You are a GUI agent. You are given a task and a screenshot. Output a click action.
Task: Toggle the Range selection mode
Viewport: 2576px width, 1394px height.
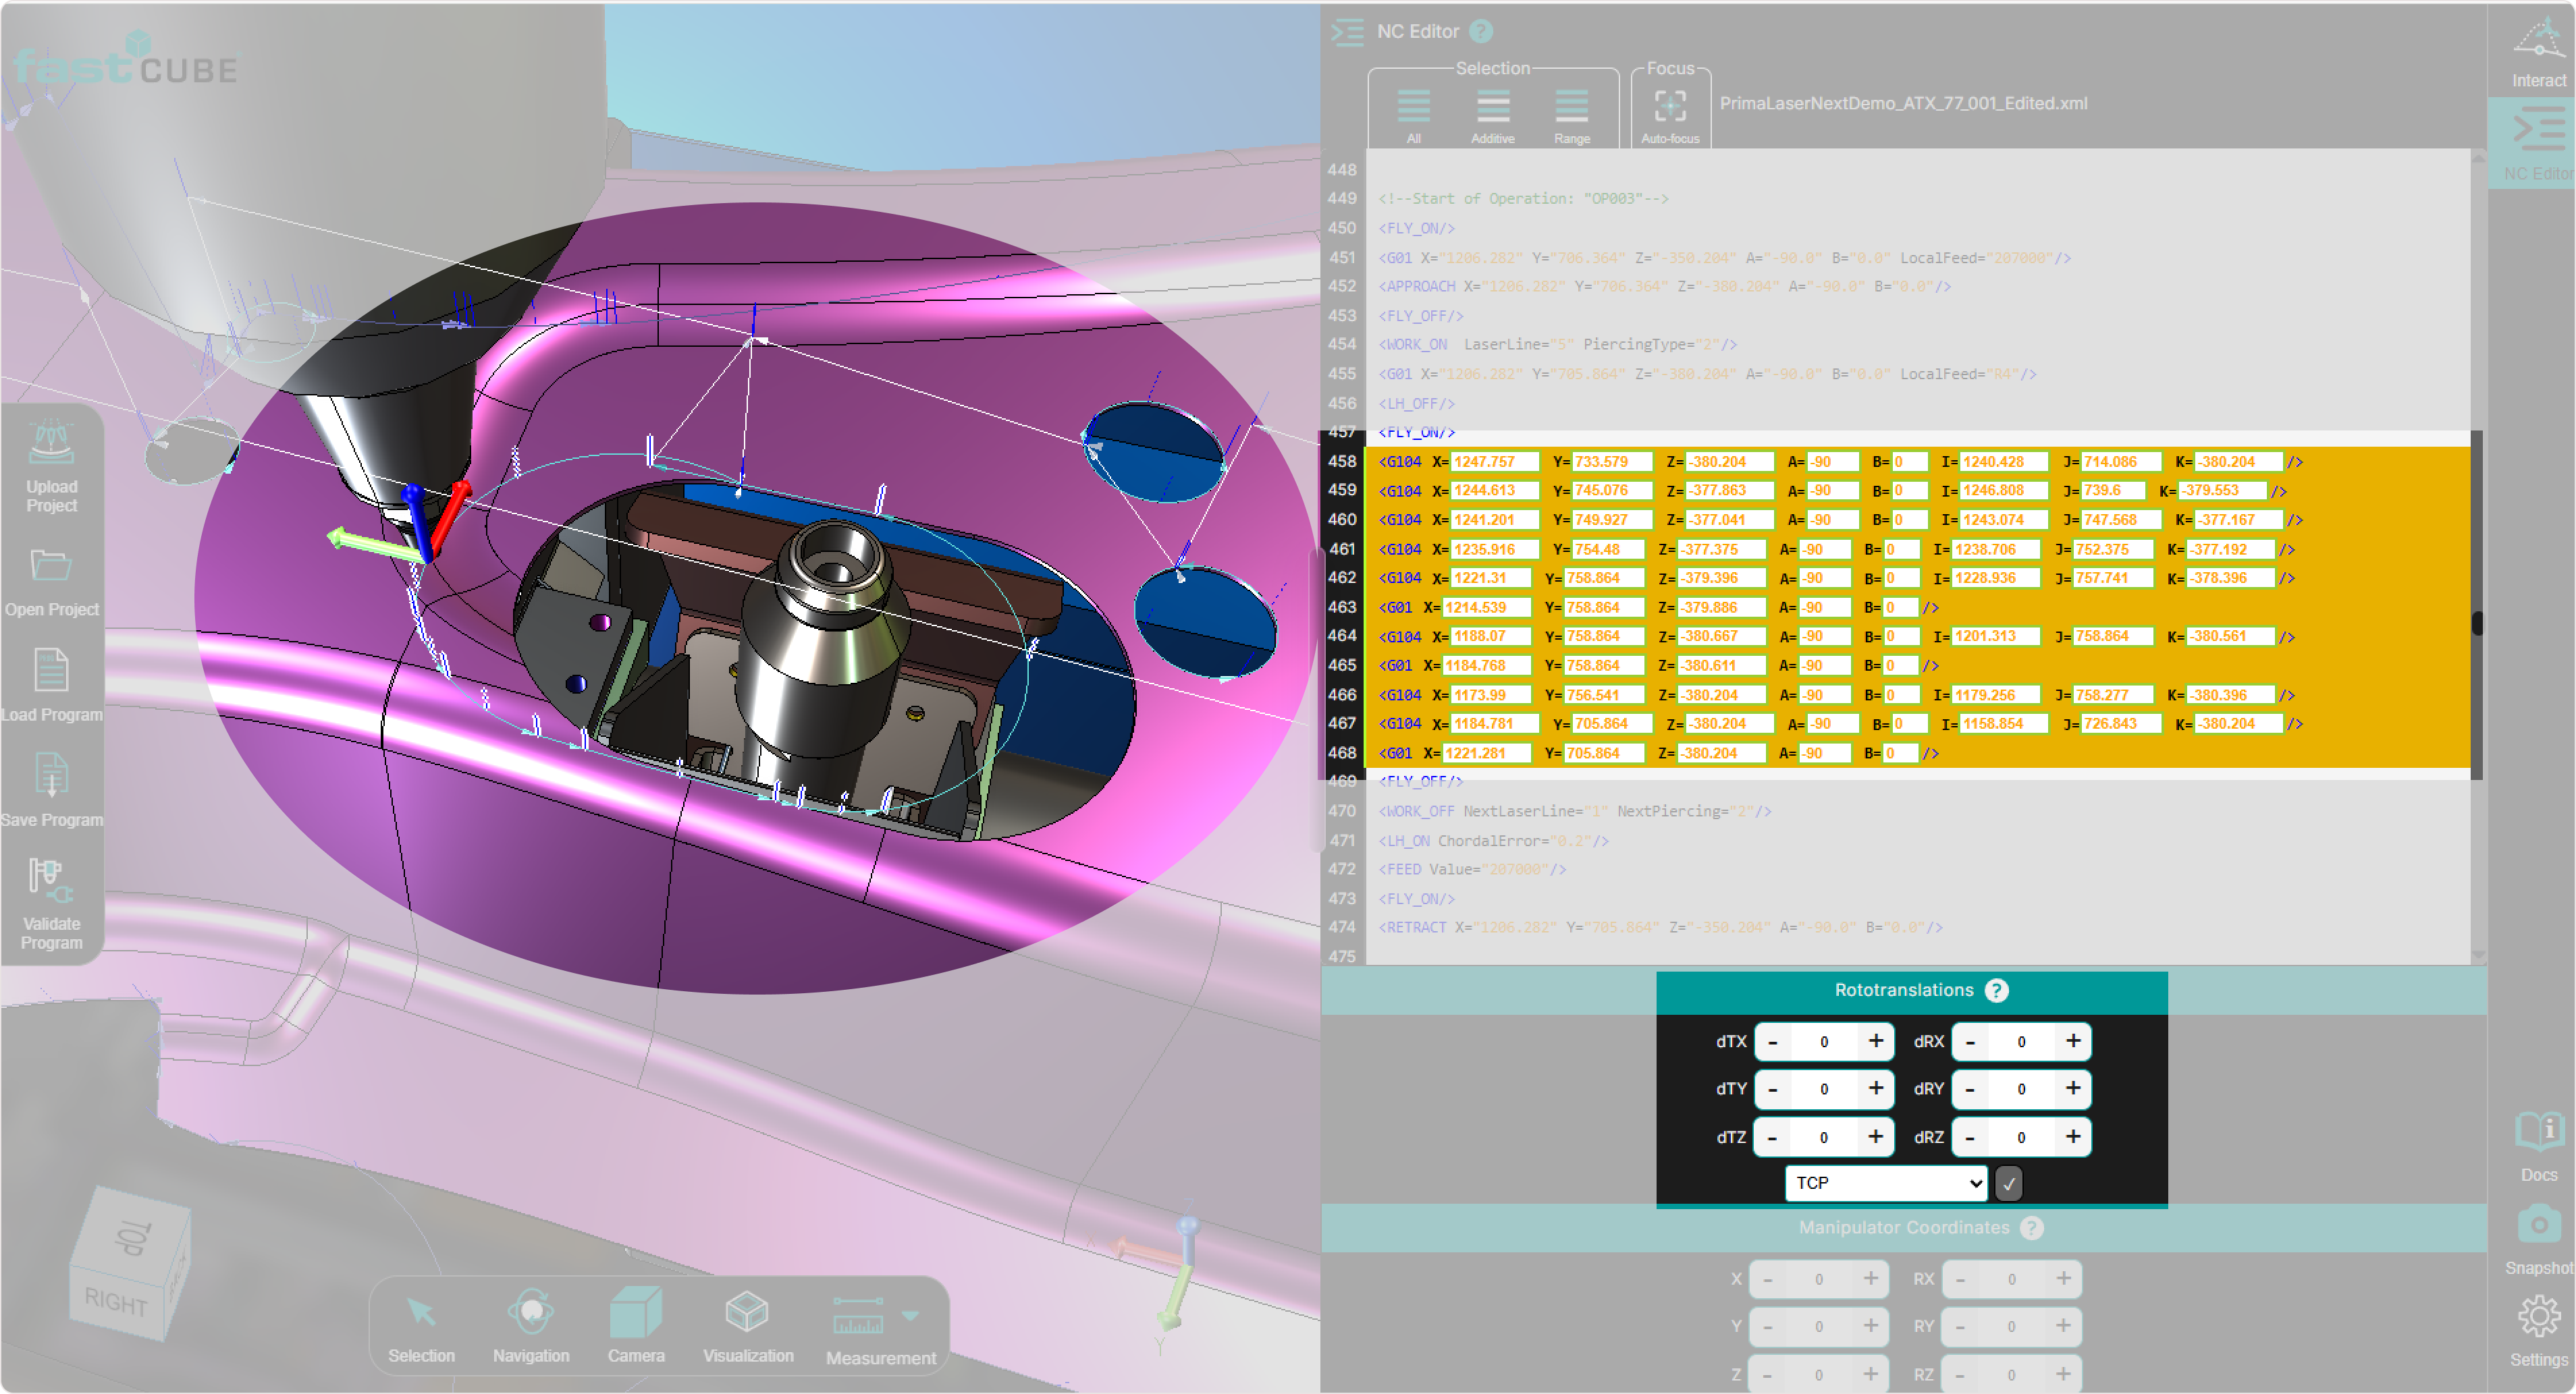[x=1571, y=106]
